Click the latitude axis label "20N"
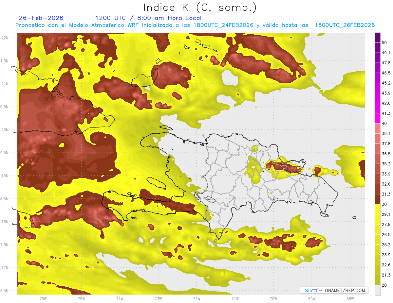This screenshot has height=303, width=393. click(6, 130)
